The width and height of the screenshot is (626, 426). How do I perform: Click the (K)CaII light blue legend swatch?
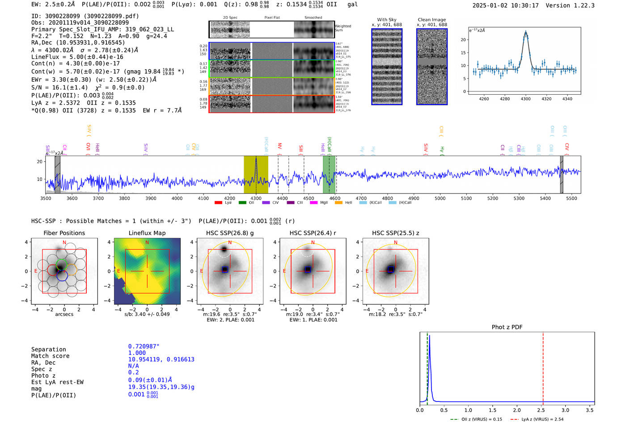(x=363, y=202)
